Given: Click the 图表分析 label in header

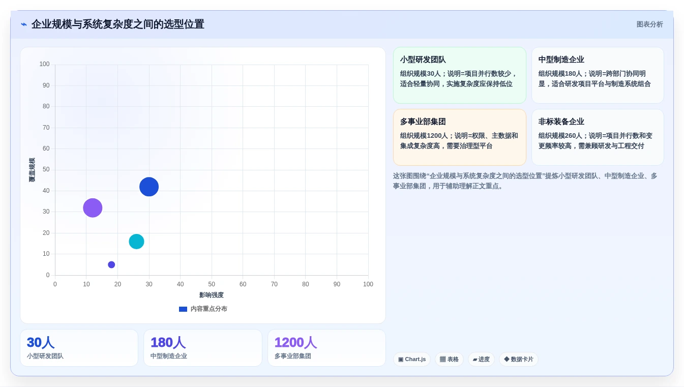Looking at the screenshot, I should (x=649, y=24).
